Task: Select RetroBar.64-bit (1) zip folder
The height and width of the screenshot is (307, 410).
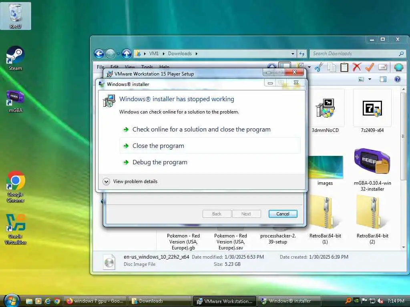Action: point(325,221)
